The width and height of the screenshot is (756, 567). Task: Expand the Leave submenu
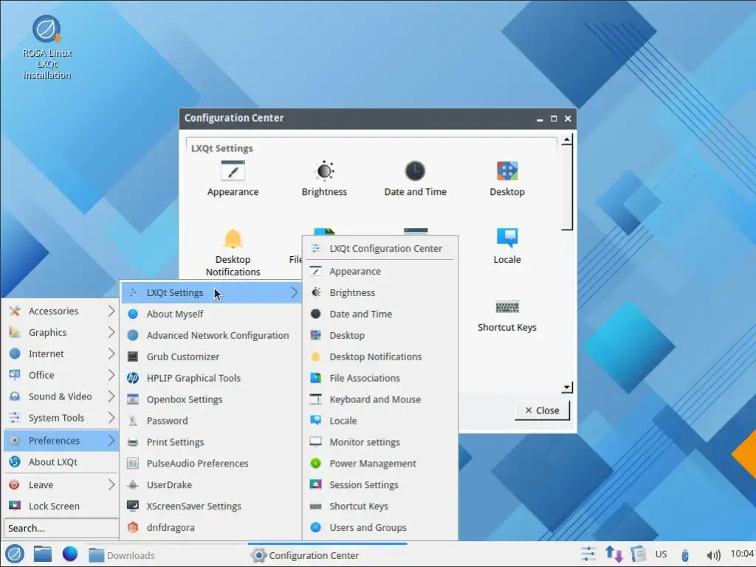(61, 484)
